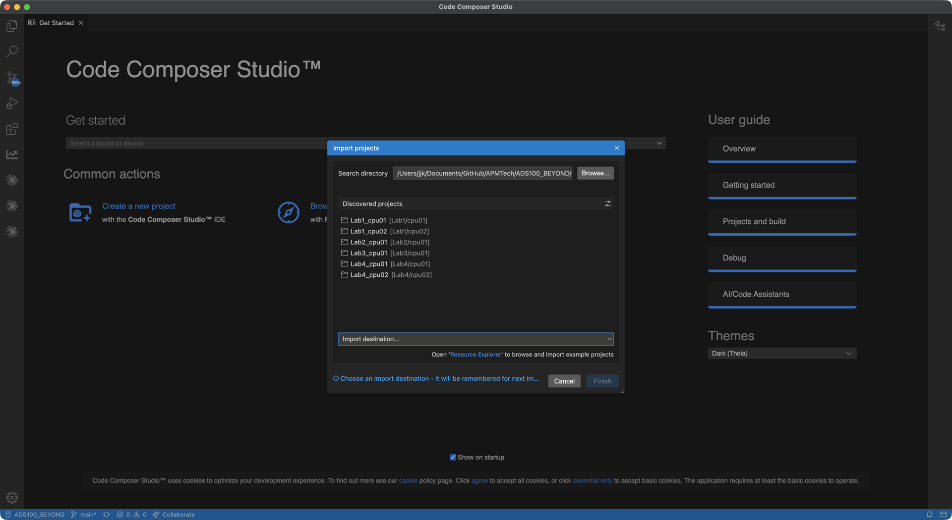
Task: Click the Discovered projects header
Action: pos(476,204)
